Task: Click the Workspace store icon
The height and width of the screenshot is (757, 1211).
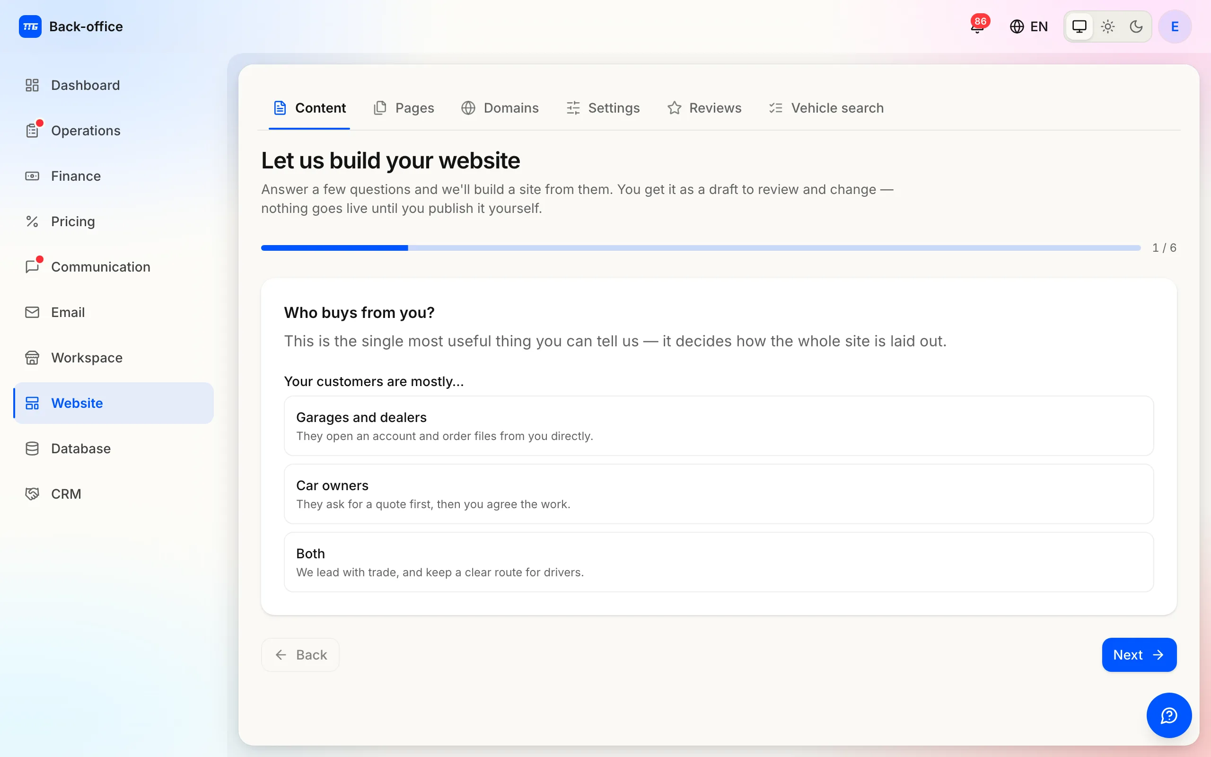Action: pyautogui.click(x=32, y=358)
